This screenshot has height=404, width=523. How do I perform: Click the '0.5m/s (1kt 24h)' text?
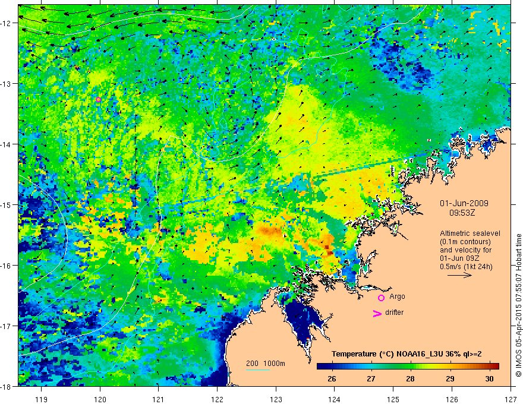(466, 267)
